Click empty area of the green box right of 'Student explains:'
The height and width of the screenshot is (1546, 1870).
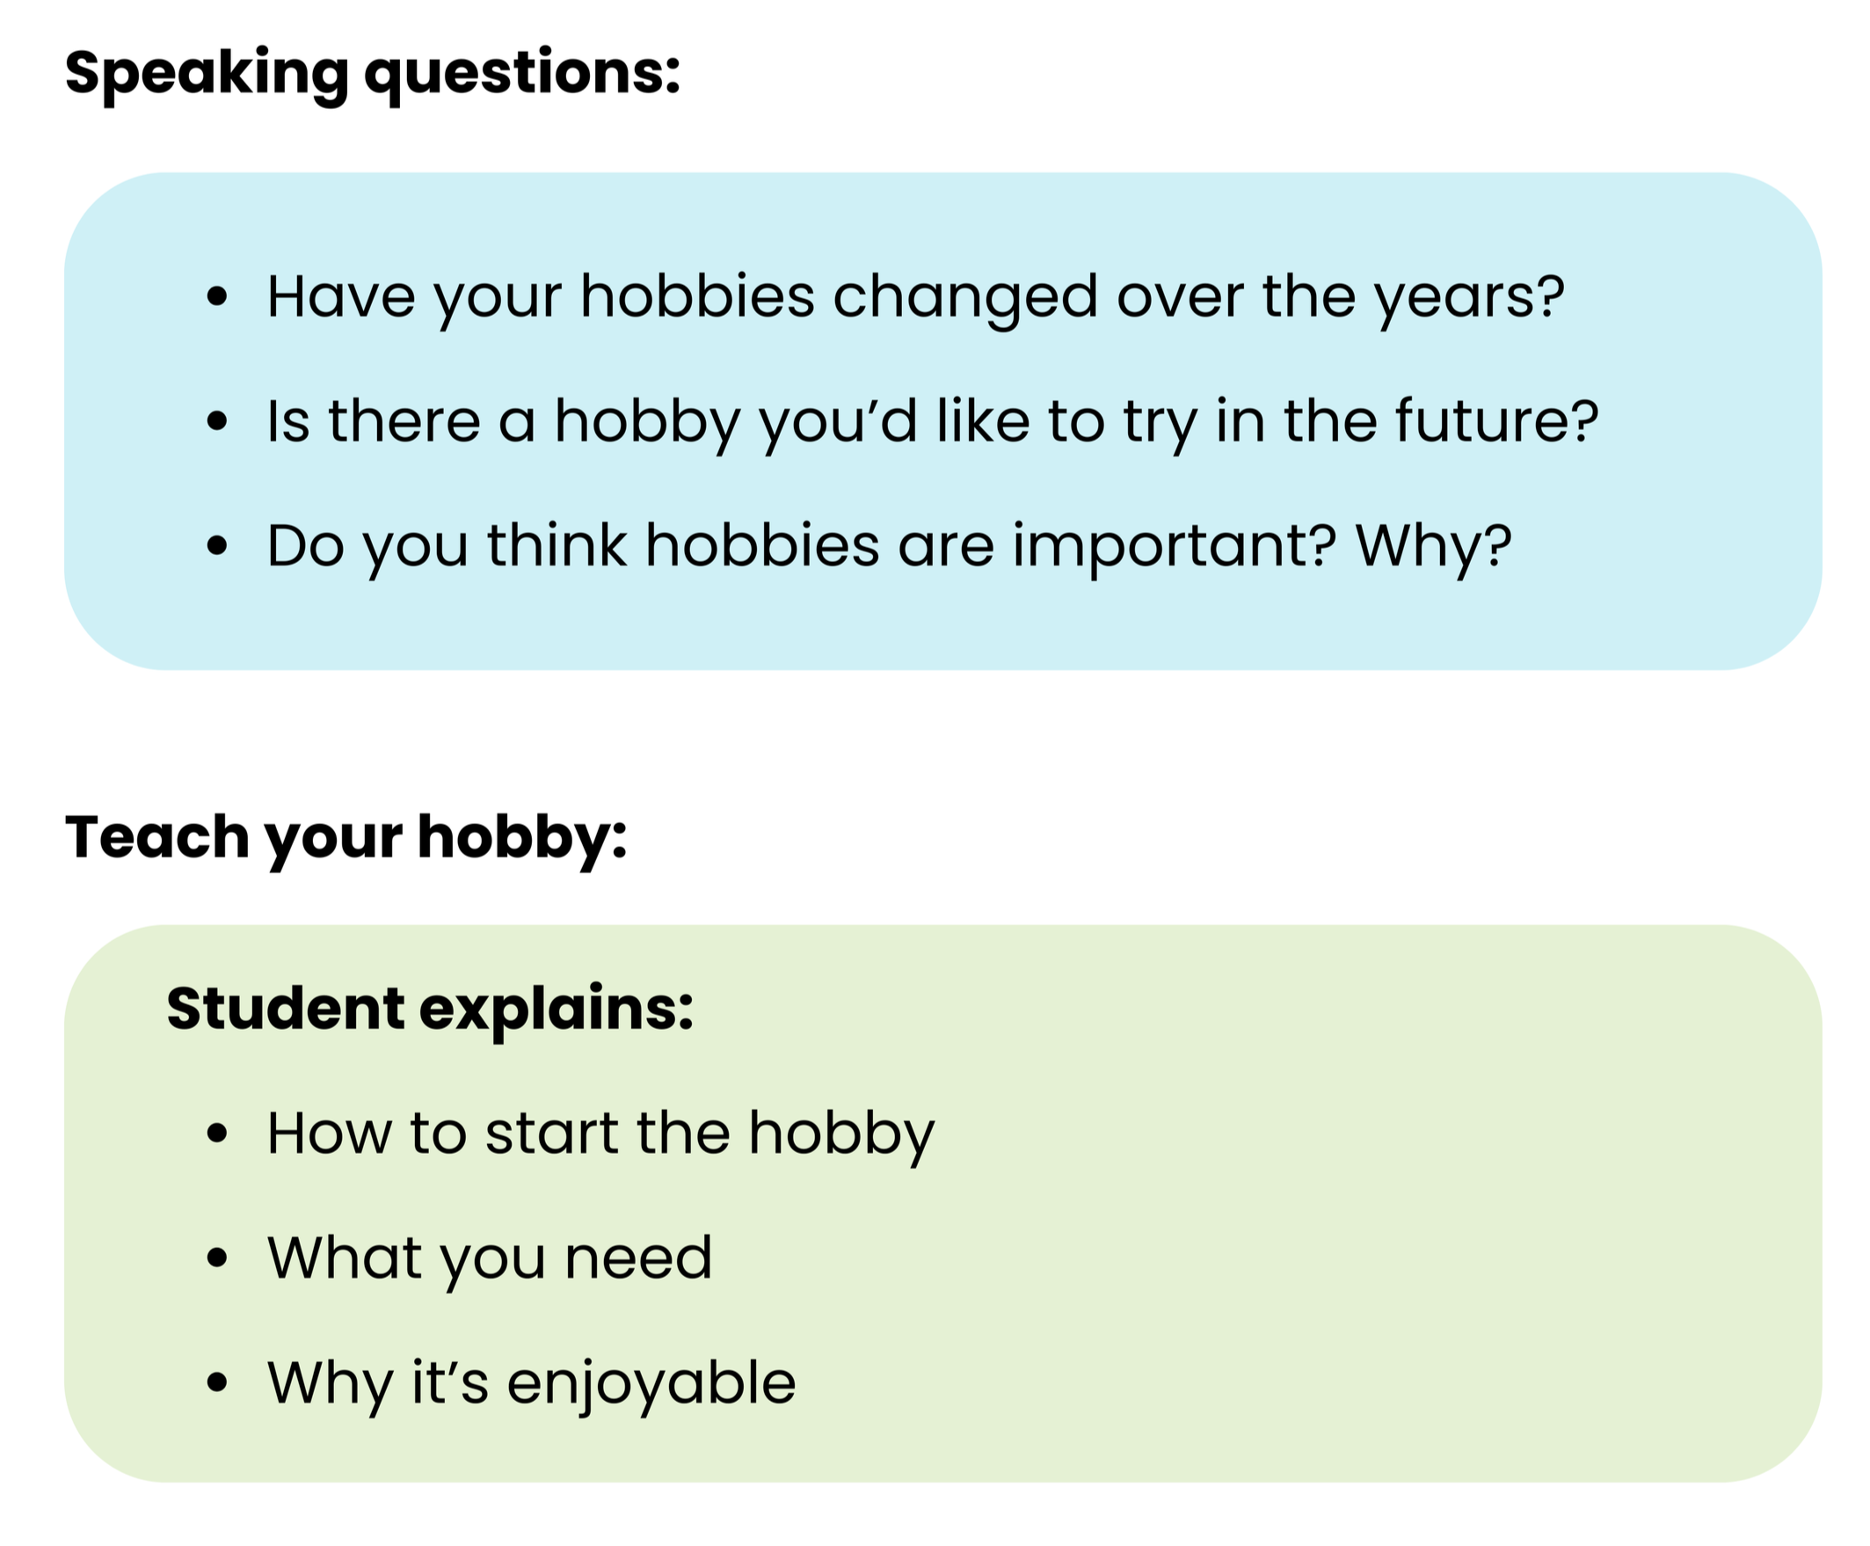1247,1010
